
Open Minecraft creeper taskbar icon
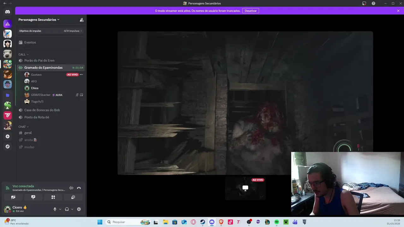click(286, 222)
